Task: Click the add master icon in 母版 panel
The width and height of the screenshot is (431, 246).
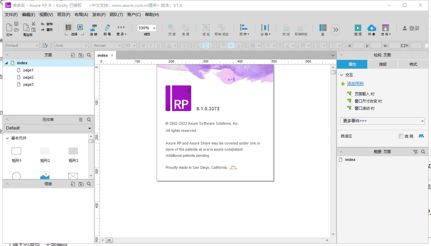Action: pos(73,184)
